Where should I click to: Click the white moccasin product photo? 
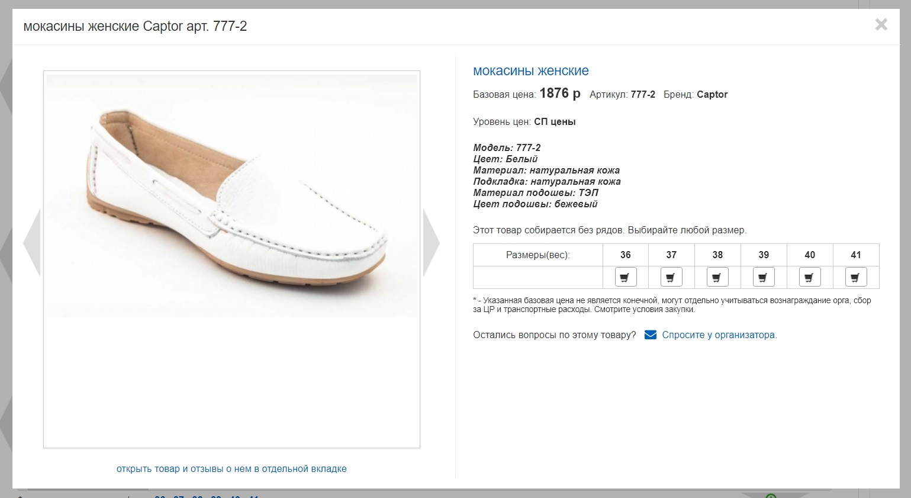click(x=231, y=195)
